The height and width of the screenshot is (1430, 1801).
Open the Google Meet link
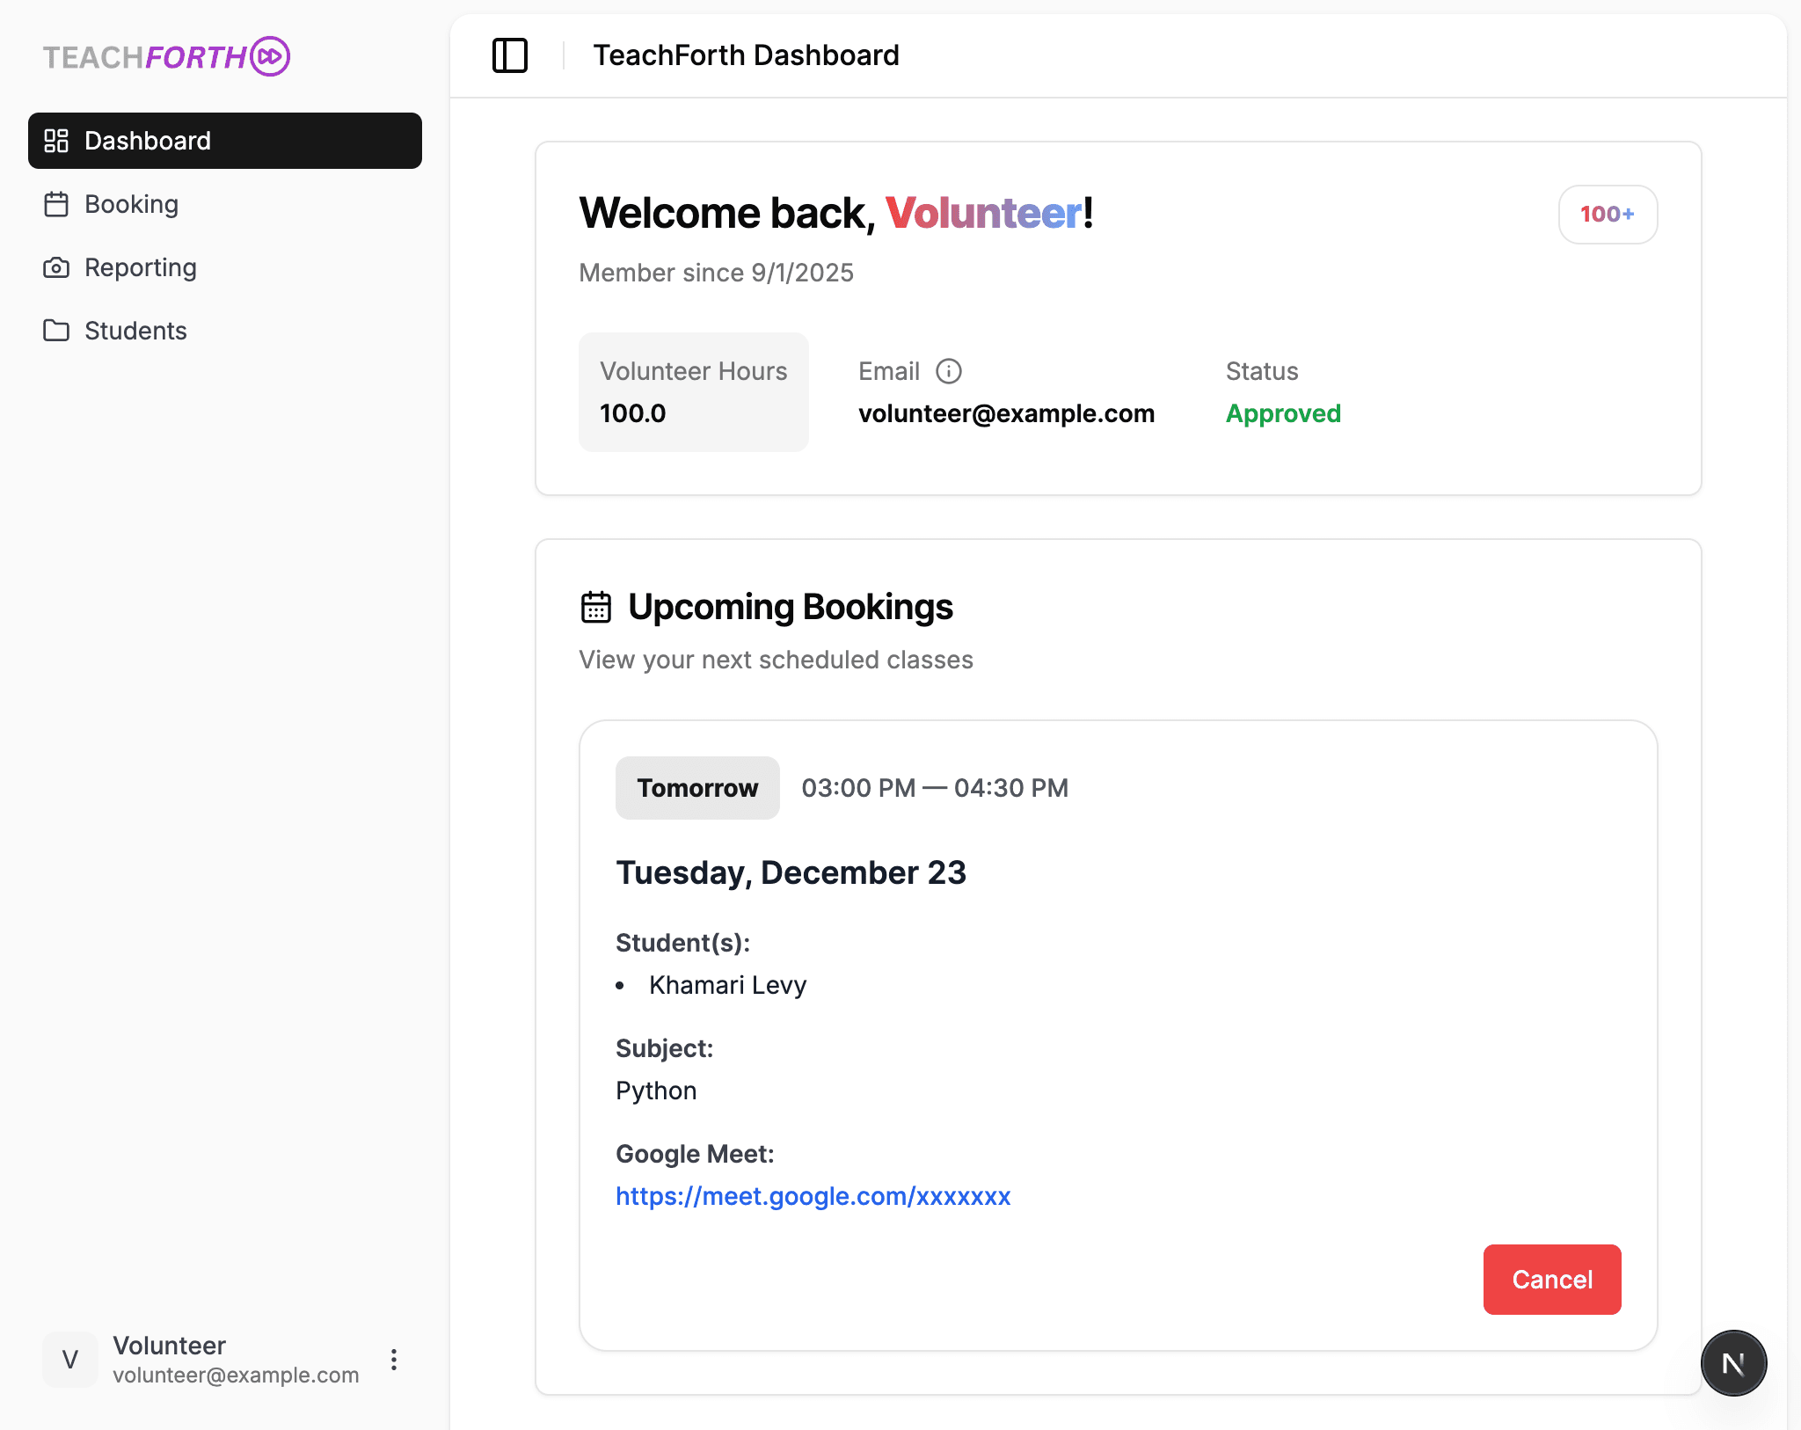pos(813,1196)
